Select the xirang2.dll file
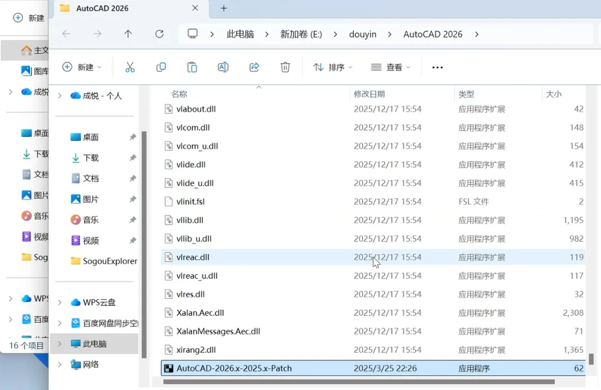601x390 pixels. [x=373, y=350]
